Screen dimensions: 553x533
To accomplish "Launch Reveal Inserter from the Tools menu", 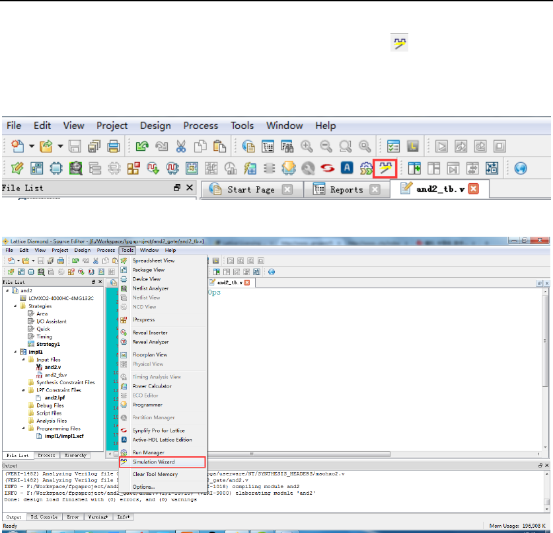I will click(149, 333).
